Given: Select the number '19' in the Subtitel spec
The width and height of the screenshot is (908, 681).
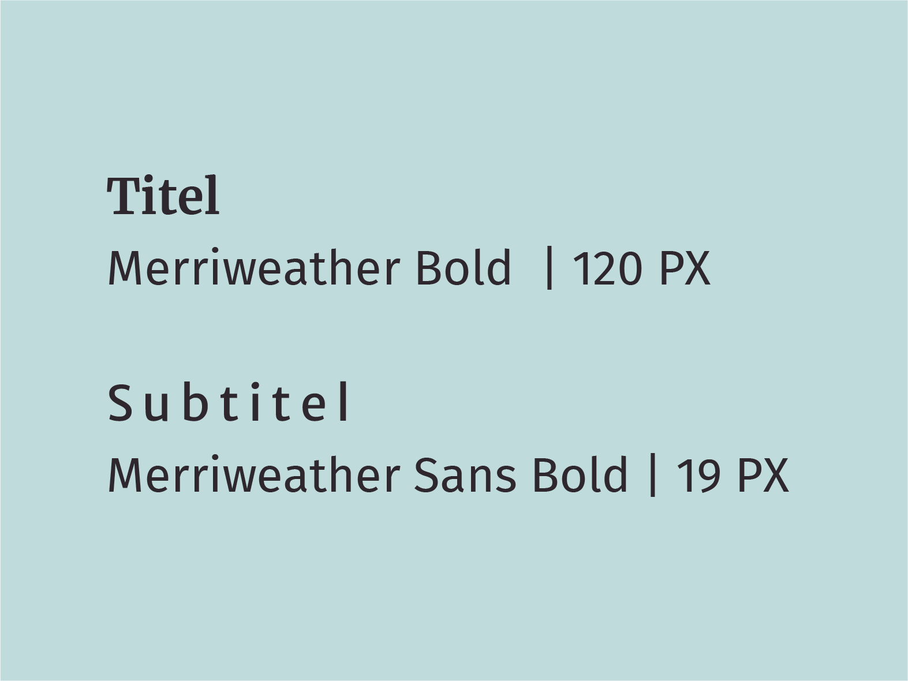Looking at the screenshot, I should (699, 476).
